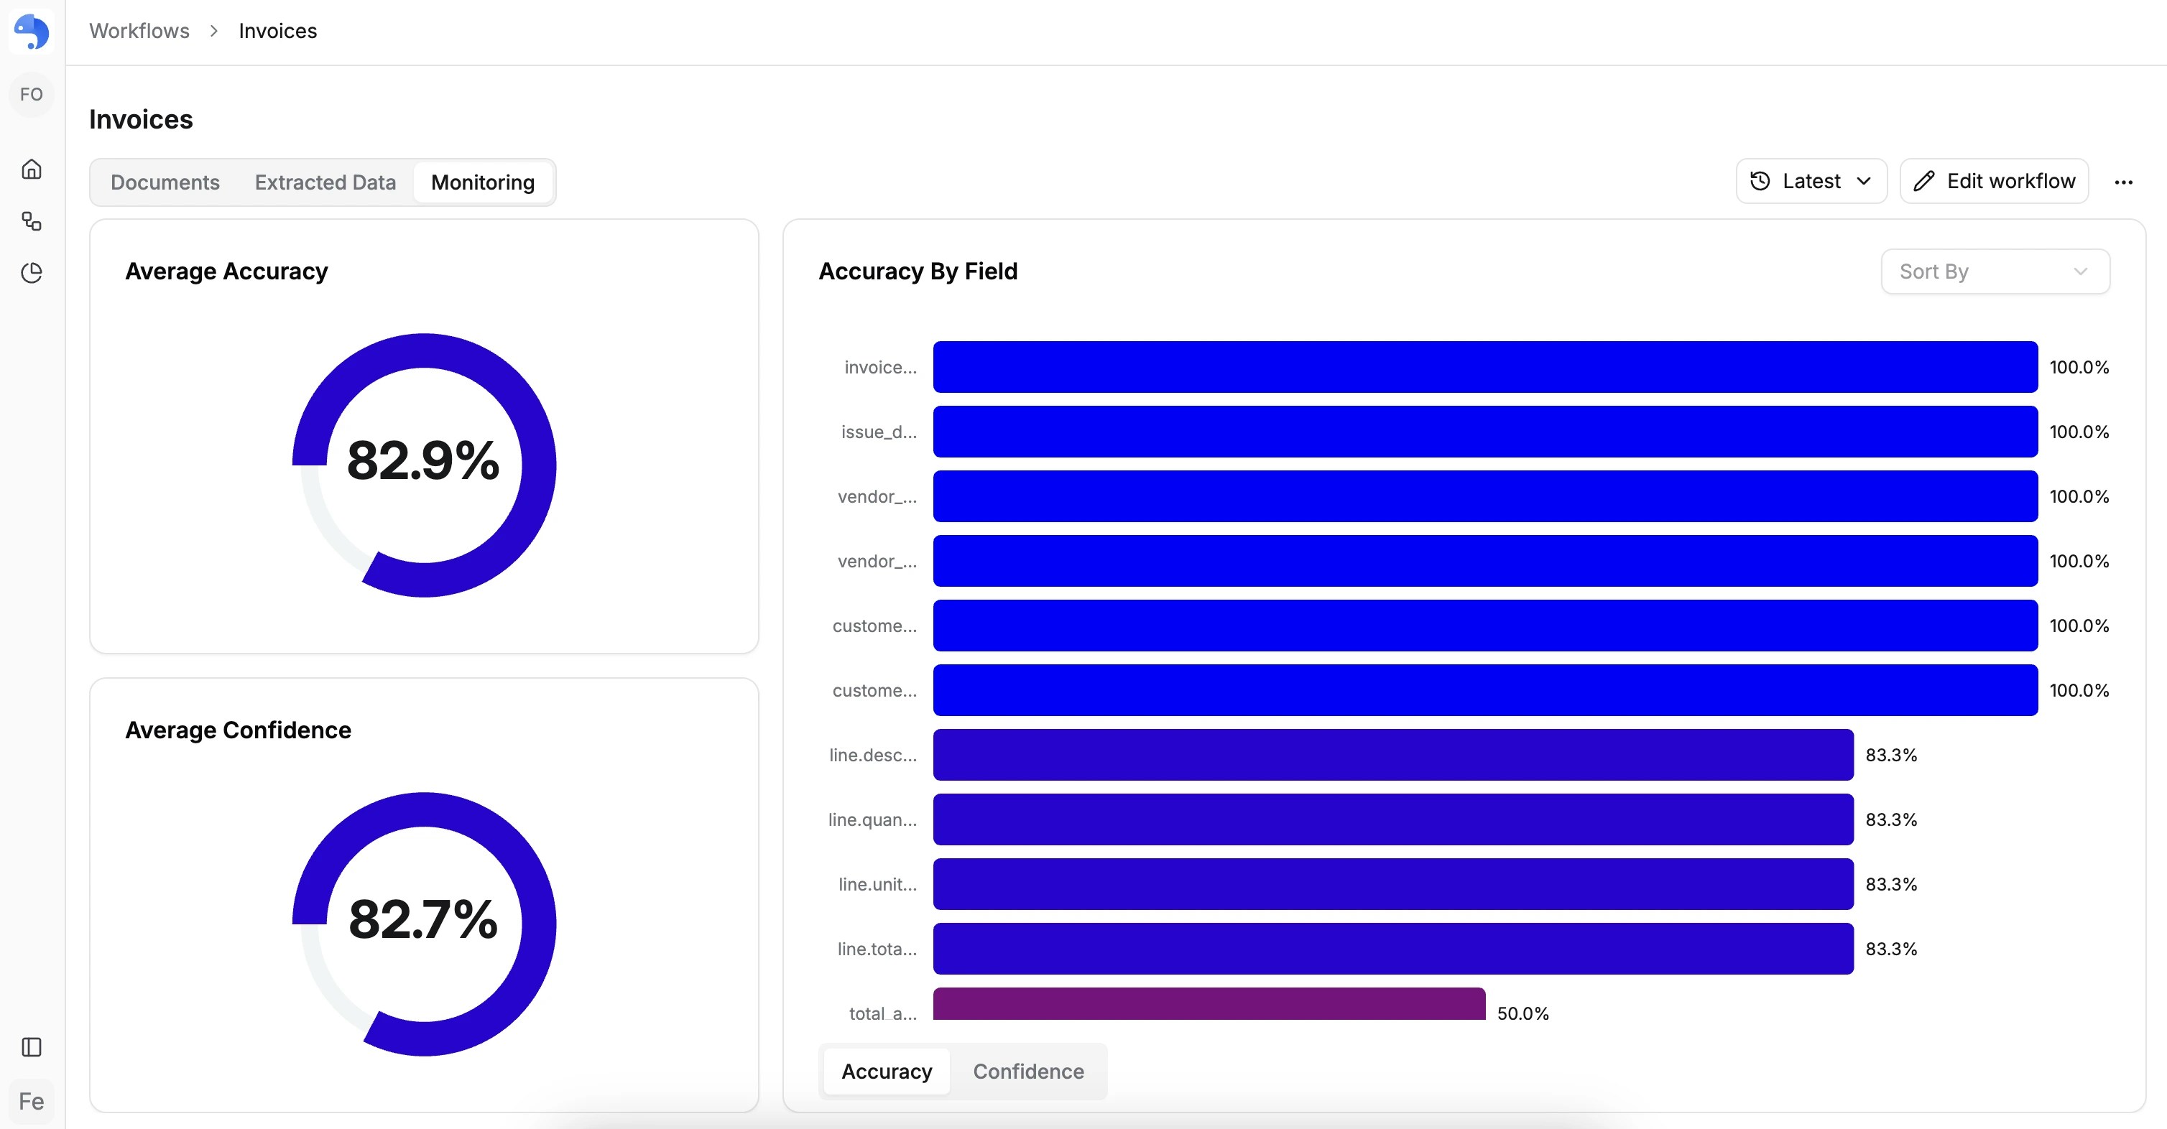
Task: Click the FO avatar in the sidebar
Action: tap(31, 94)
